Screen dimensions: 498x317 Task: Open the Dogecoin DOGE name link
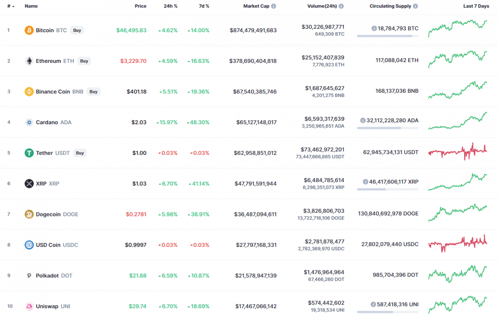pos(57,214)
